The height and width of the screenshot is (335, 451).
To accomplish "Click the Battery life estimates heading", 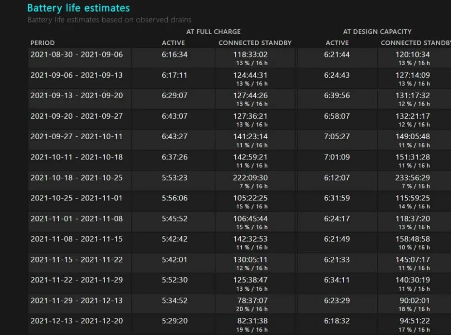I will pos(79,8).
